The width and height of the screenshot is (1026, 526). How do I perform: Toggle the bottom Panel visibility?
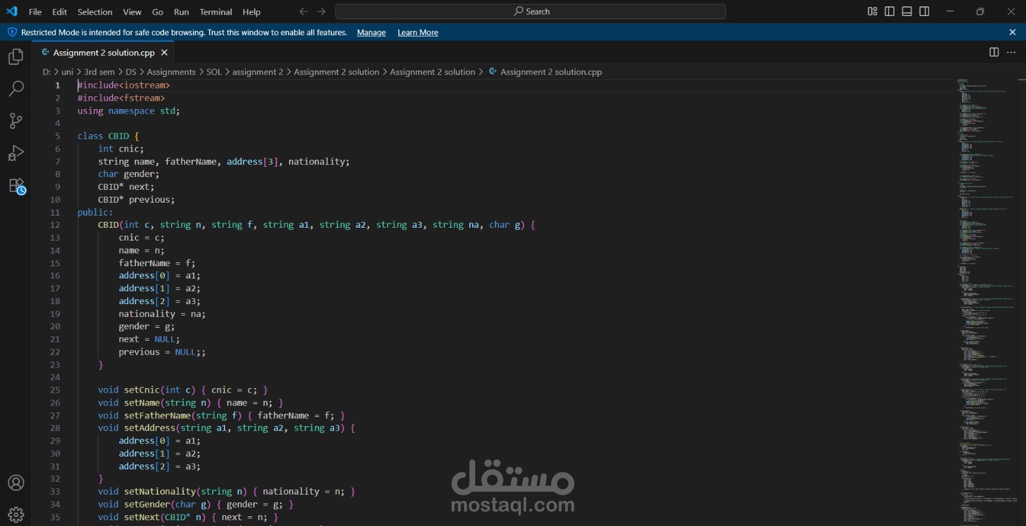(907, 12)
